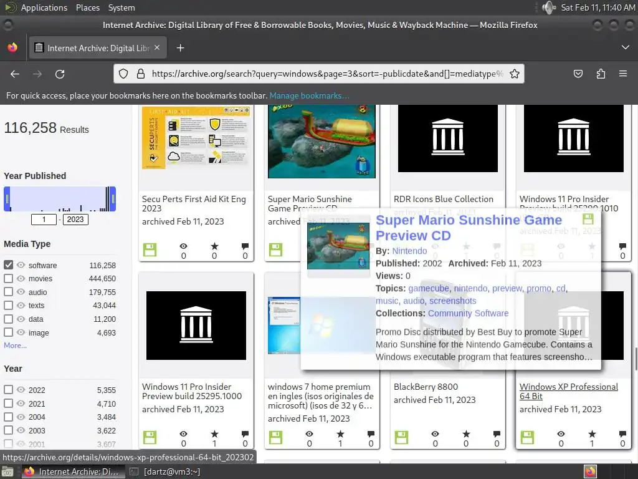Open a new tab with plus icon
638x479 pixels.
click(x=180, y=48)
